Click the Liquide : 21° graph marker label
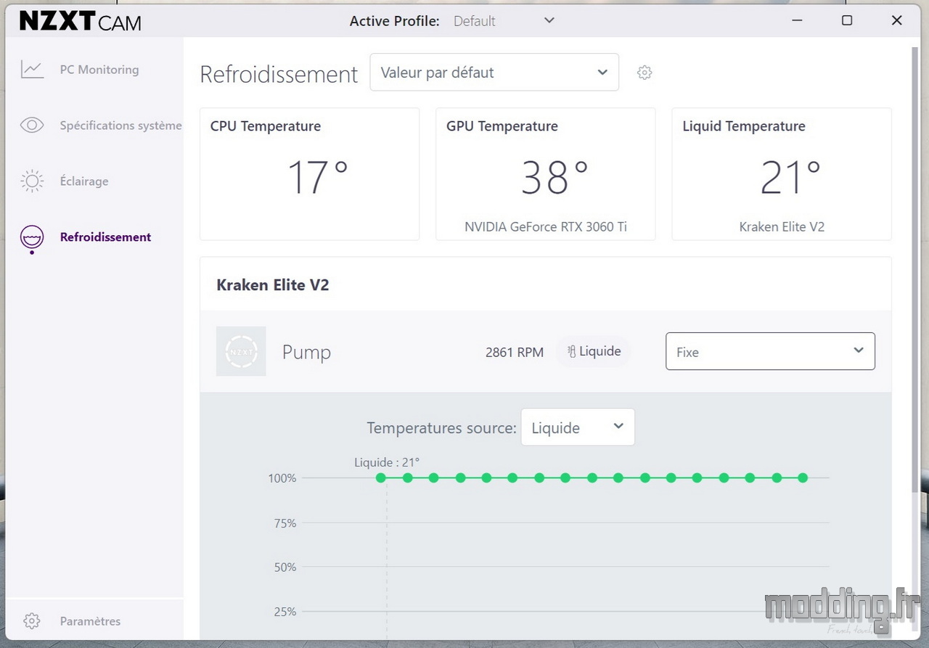Image resolution: width=929 pixels, height=648 pixels. coord(387,462)
